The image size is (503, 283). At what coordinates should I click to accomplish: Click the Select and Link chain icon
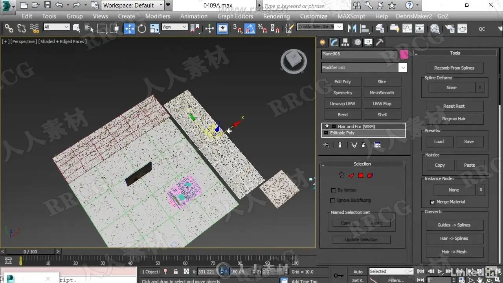coord(9,28)
